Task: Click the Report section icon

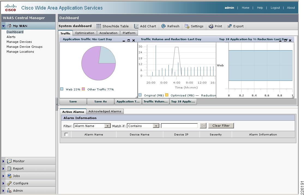Action: tap(9, 169)
